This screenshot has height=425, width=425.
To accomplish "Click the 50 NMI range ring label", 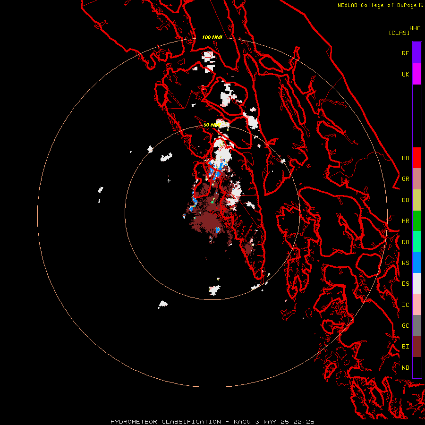I will [x=212, y=125].
